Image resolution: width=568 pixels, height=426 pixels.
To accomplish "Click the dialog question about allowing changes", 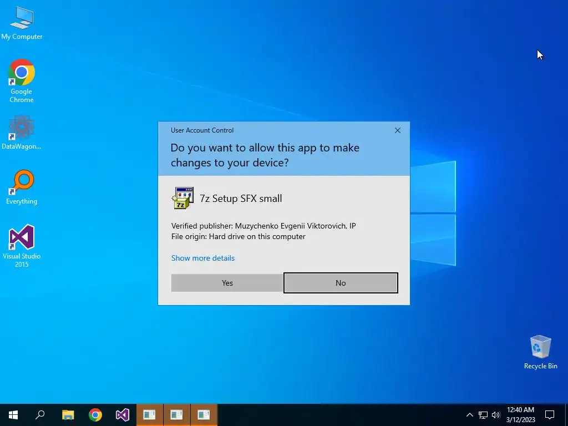I will [x=265, y=155].
